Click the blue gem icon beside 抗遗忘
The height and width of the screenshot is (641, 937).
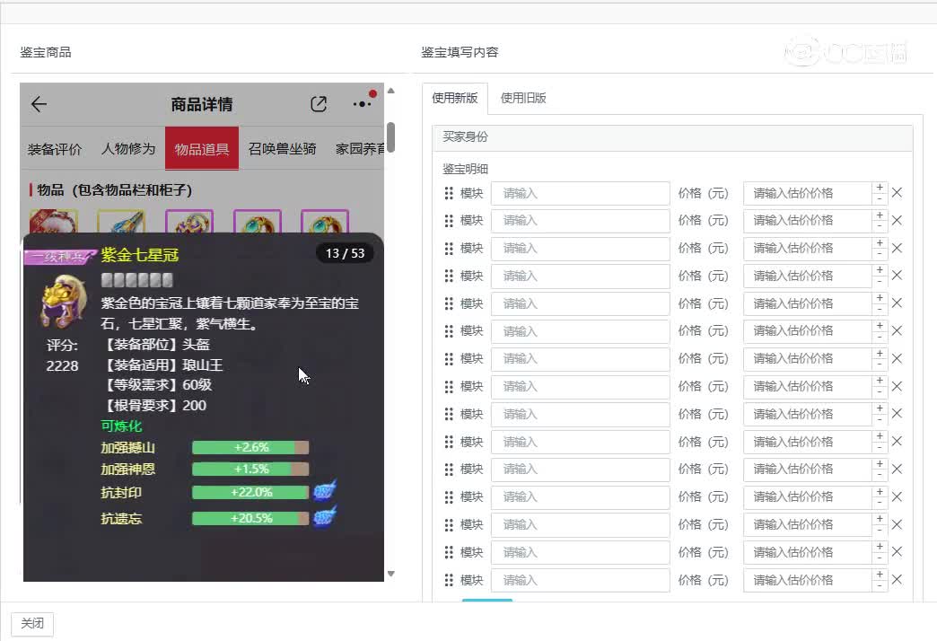(325, 516)
